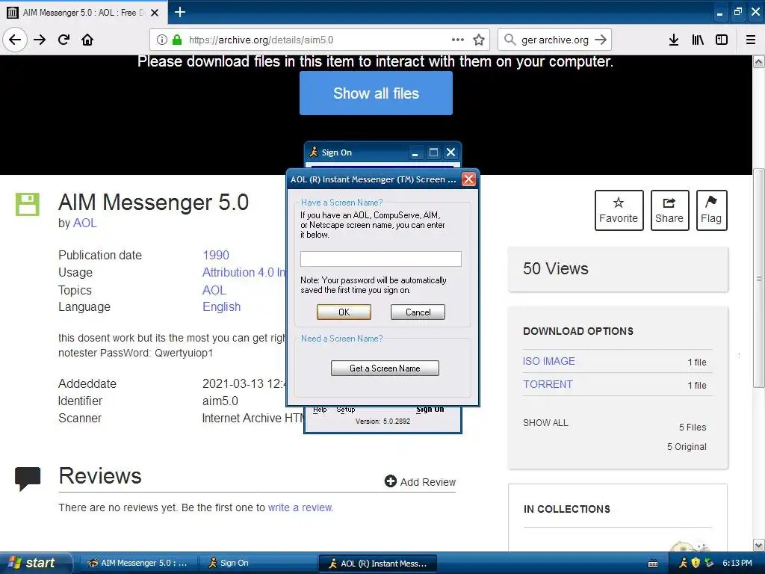The image size is (765, 574).
Task: Close the AIM Messenger 5.0 browser tab
Action: pos(155,13)
